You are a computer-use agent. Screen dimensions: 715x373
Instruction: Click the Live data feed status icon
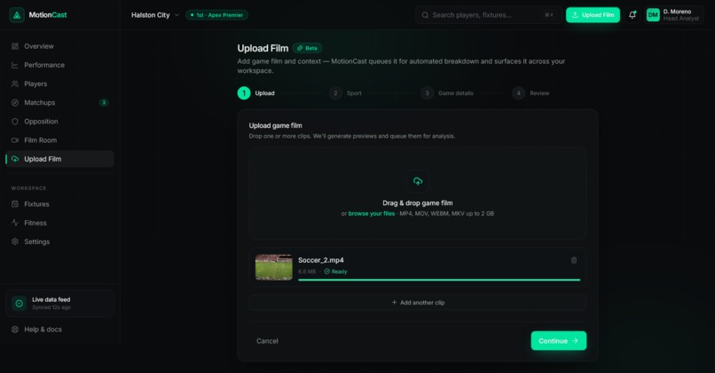[x=20, y=303]
